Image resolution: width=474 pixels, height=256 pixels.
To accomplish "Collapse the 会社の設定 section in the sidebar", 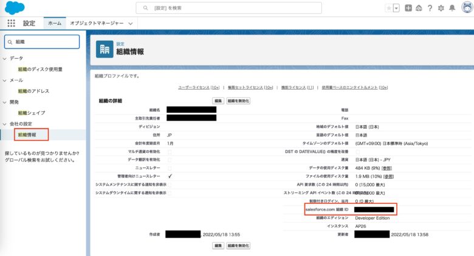I will tap(4, 124).
